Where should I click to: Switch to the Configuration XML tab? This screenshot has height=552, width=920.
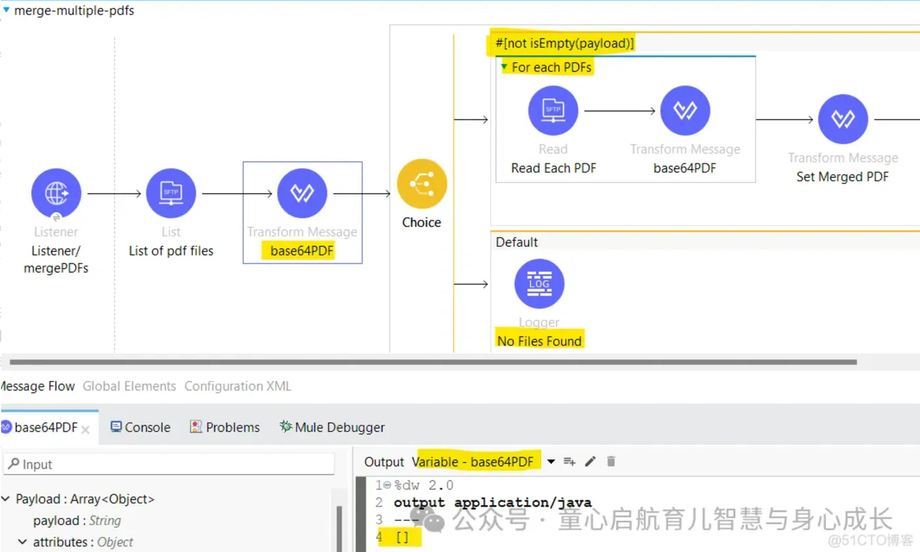click(238, 386)
